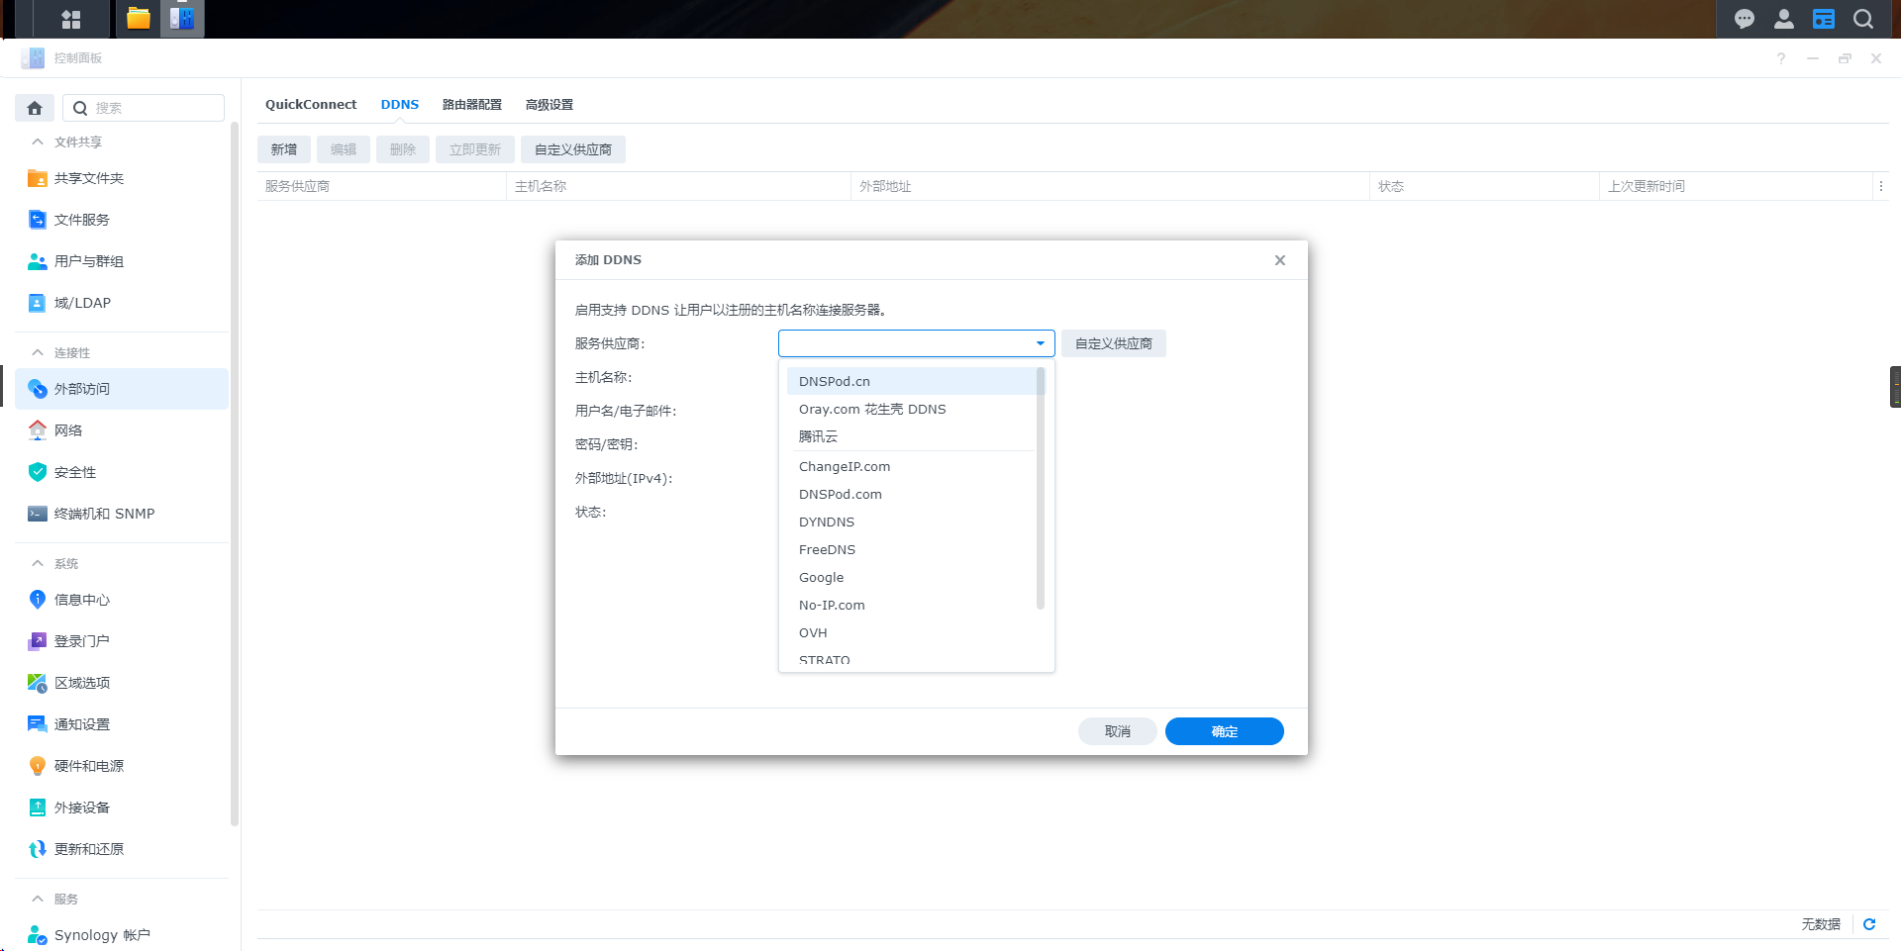Collapse the 连接性 section
The image size is (1901, 951).
[38, 352]
